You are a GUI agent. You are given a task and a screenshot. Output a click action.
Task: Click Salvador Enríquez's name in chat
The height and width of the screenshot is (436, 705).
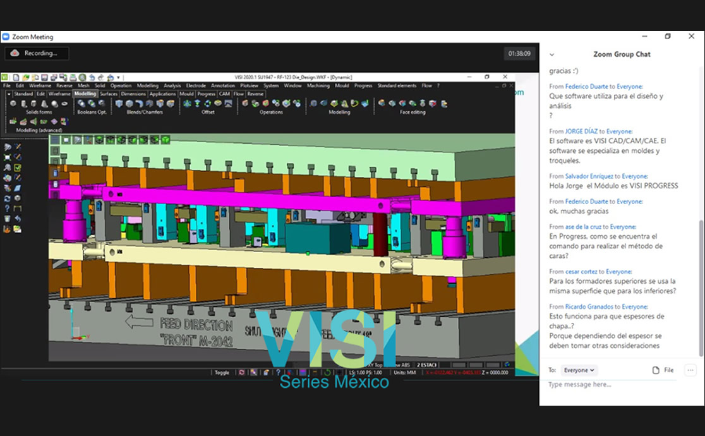(589, 176)
